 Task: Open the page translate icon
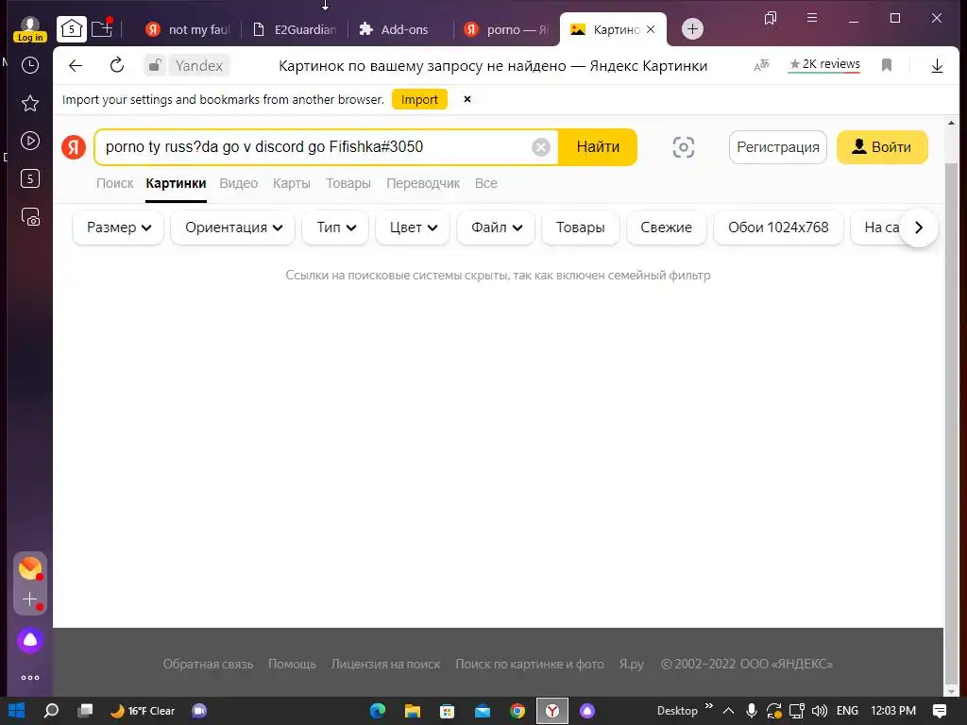tap(762, 65)
